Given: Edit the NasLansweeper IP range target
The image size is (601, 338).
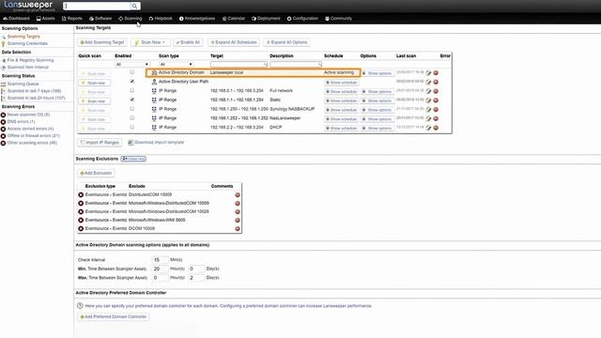Looking at the screenshot, I should 428,119.
